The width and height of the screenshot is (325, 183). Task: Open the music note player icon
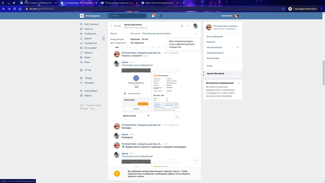(x=161, y=16)
